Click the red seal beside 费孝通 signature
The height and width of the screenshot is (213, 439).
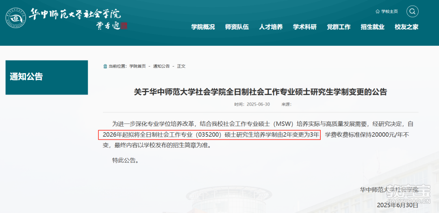pyautogui.click(x=124, y=26)
